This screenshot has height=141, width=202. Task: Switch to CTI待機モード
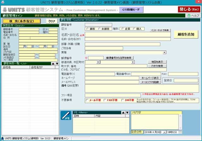[131, 10]
